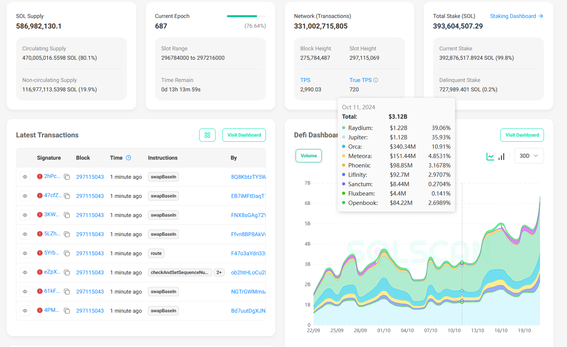This screenshot has width=567, height=347.
Task: Click the error status icon on 4PM row
Action: 40,310
